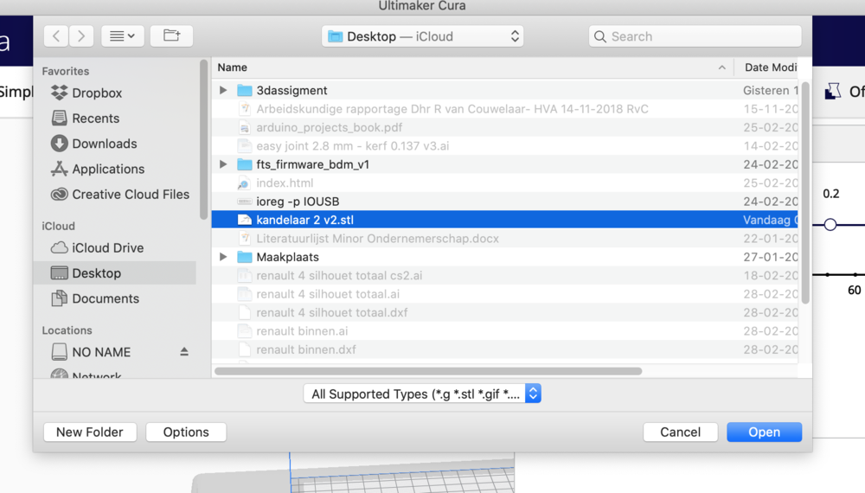Click the index.html file
Screen dimensions: 865x493
504,183
